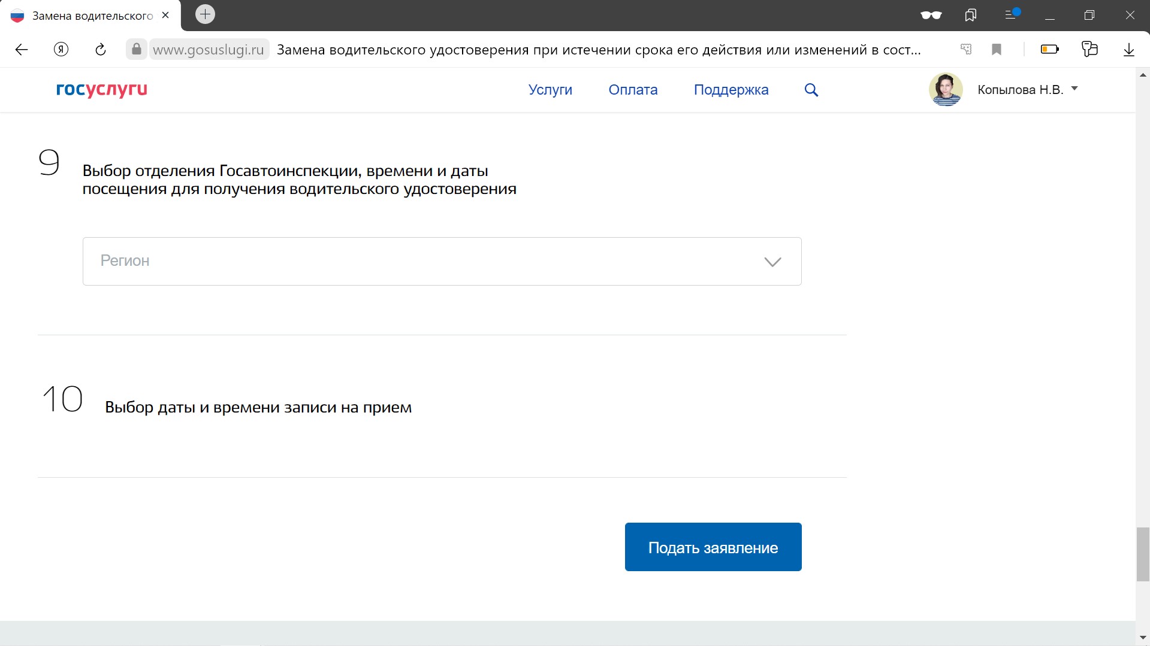This screenshot has width=1150, height=646.
Task: Bookmark this page with the flag icon
Action: [997, 50]
